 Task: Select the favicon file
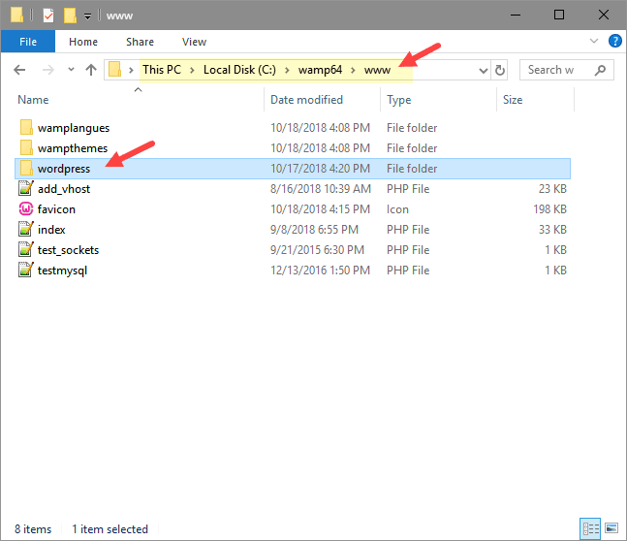pos(56,209)
